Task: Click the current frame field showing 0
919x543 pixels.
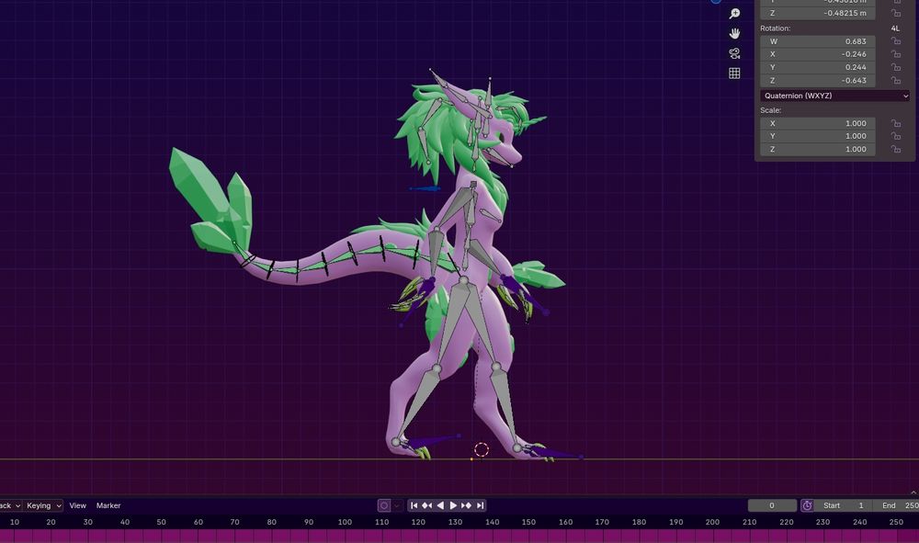Action: (x=772, y=505)
